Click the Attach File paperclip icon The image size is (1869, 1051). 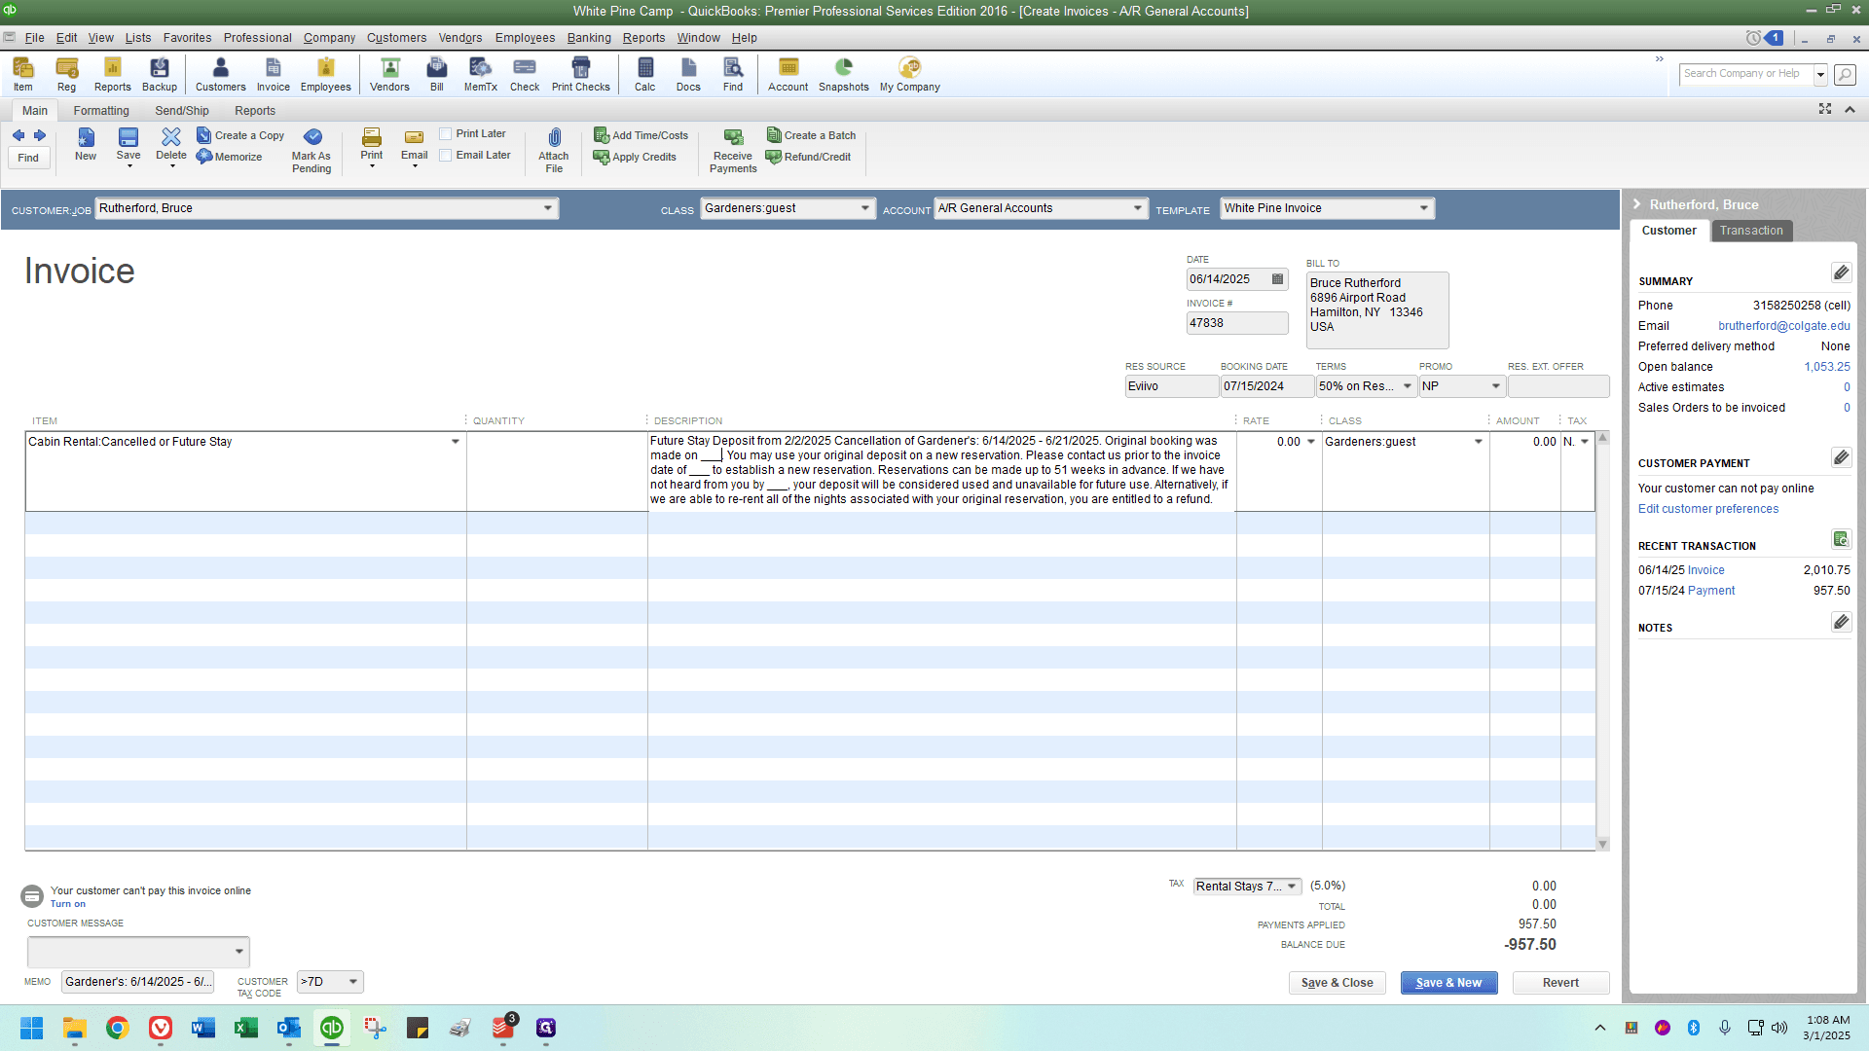(x=554, y=150)
